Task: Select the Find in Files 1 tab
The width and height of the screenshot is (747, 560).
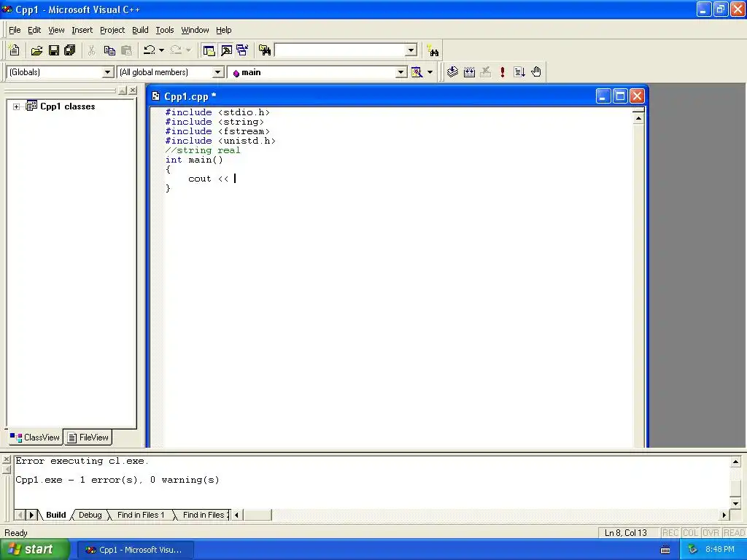Action: [141, 515]
